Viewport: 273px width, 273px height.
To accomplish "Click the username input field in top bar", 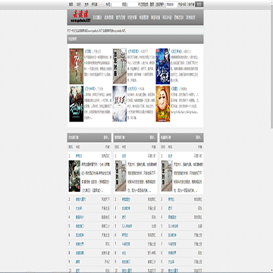I will click(x=116, y=5).
